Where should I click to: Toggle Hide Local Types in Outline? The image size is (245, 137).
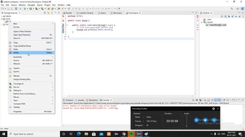(239, 16)
